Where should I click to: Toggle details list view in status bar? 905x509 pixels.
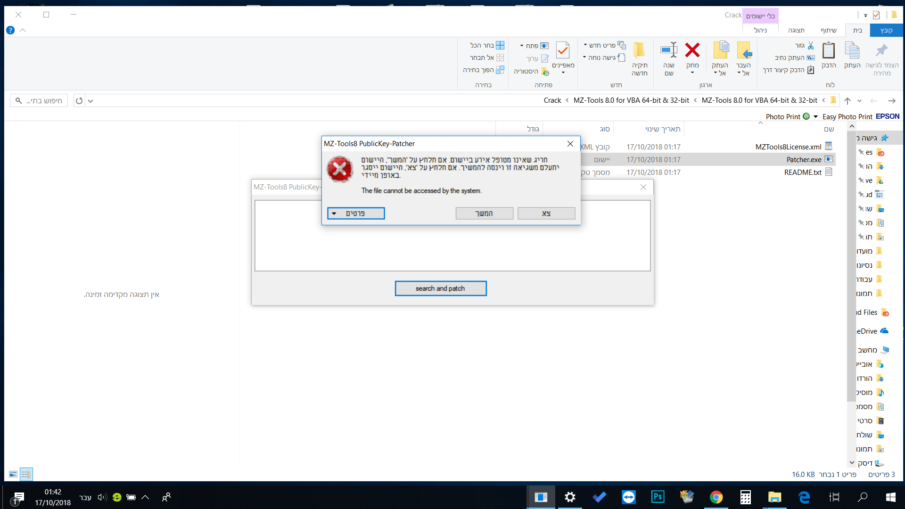click(26, 474)
